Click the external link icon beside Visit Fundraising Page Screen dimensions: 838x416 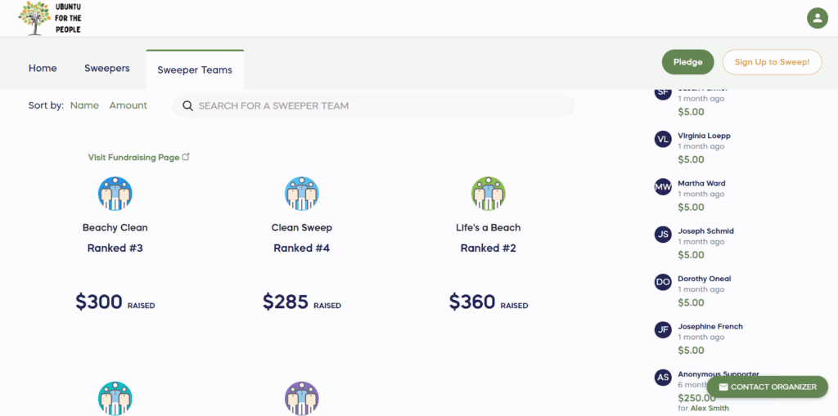186,157
